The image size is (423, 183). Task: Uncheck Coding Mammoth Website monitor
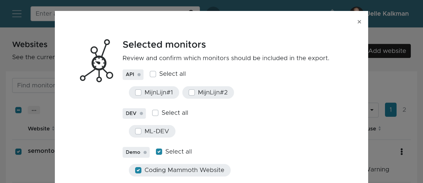pos(138,170)
